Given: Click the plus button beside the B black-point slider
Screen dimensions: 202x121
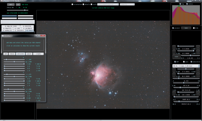Looking at the screenshot, I should coord(198,47).
